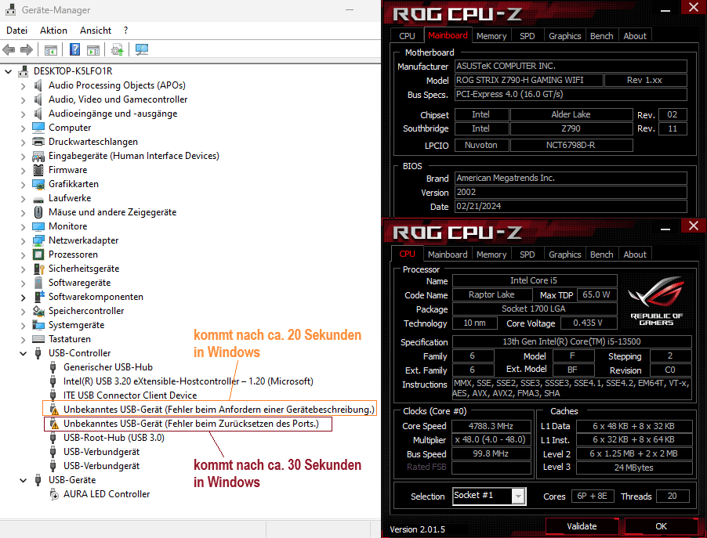Click warning icon of Zurücksetzen des Ports device
This screenshot has height=538, width=707.
55,424
